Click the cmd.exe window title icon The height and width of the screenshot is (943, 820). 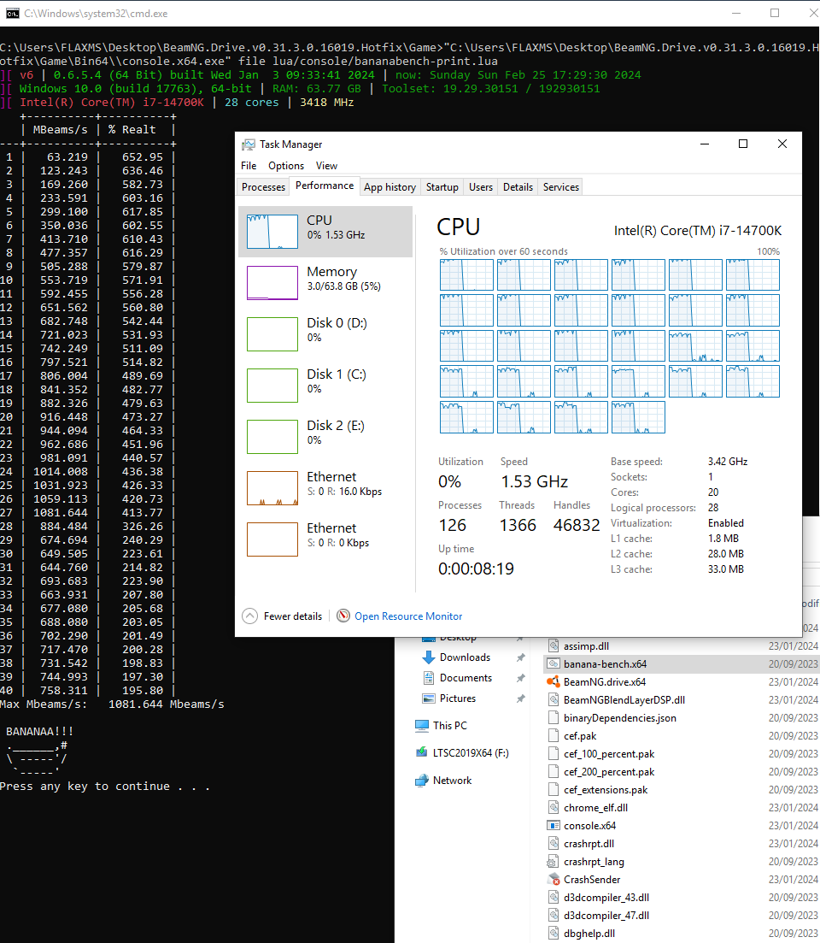pyautogui.click(x=12, y=13)
